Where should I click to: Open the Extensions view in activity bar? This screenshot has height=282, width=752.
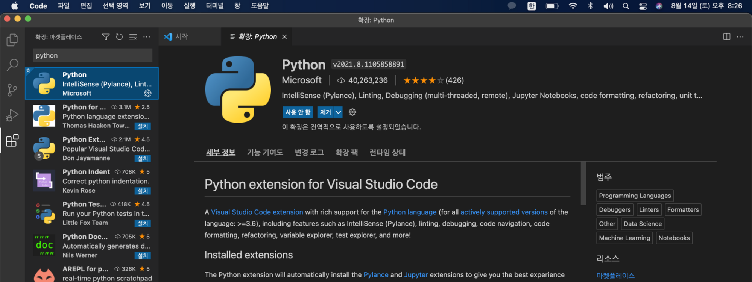(x=12, y=140)
